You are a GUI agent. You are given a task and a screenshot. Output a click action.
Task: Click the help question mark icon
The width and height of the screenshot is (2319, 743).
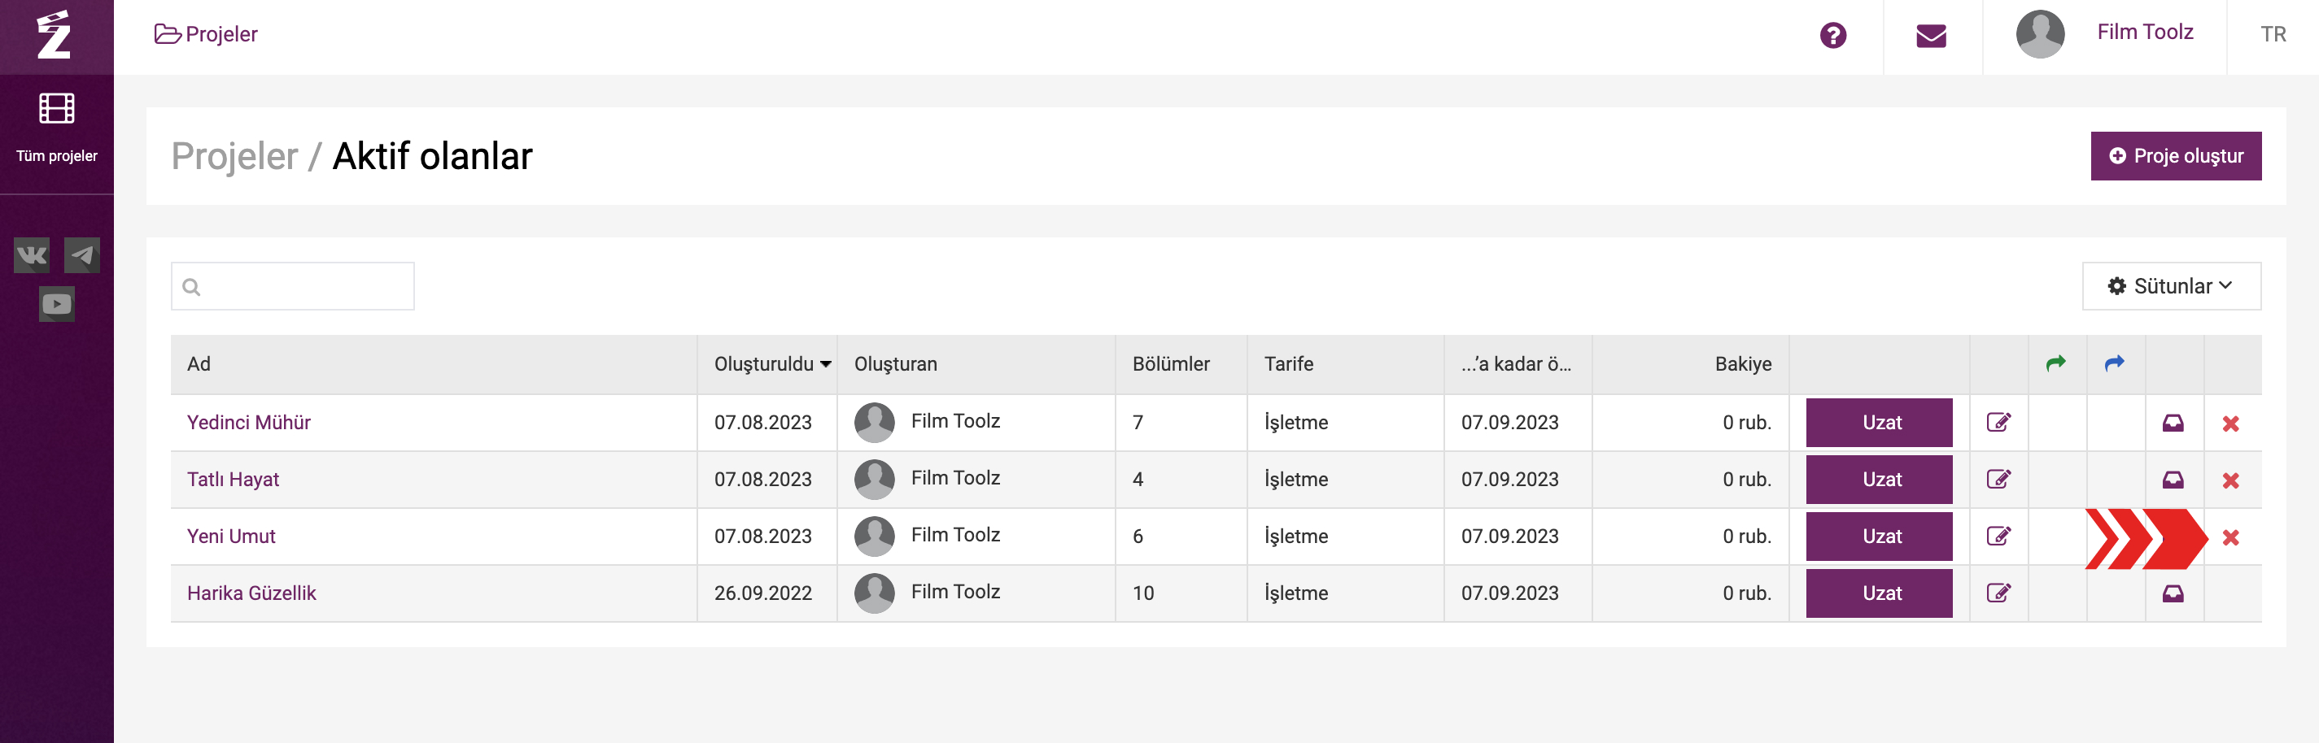click(x=1832, y=36)
